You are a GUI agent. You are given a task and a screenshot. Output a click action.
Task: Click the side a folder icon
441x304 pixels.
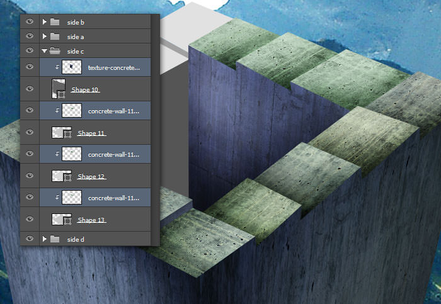tap(55, 37)
